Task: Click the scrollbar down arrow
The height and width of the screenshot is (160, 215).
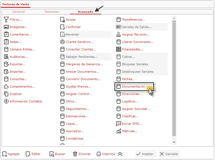Action: tap(174, 142)
